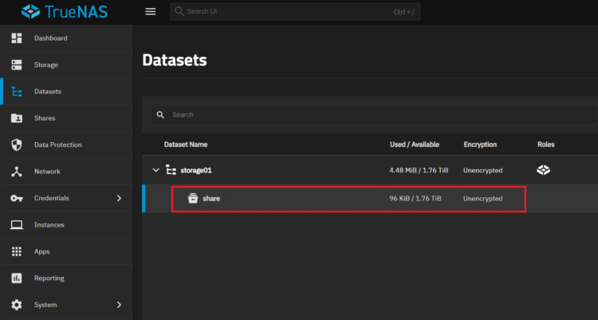Click the TrueNAS logo
The image size is (598, 320).
click(65, 11)
